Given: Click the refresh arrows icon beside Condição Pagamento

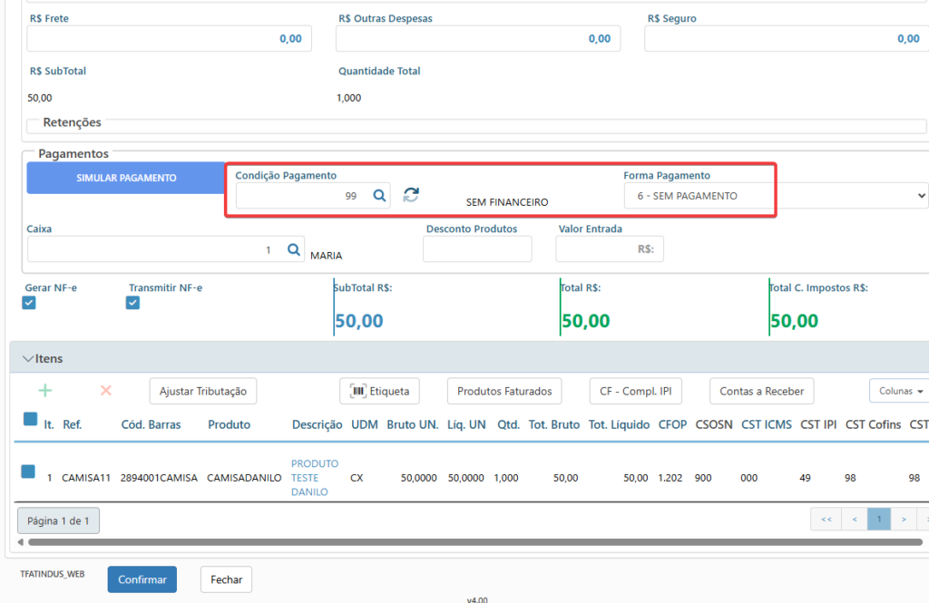Looking at the screenshot, I should tap(411, 194).
